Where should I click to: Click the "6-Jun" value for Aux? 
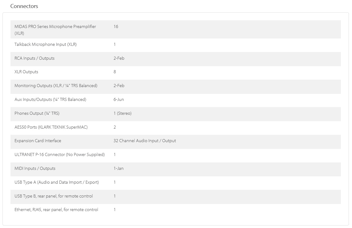[119, 99]
